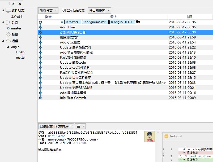
Task: Collapse the Branches section
Action: tap(3, 23)
